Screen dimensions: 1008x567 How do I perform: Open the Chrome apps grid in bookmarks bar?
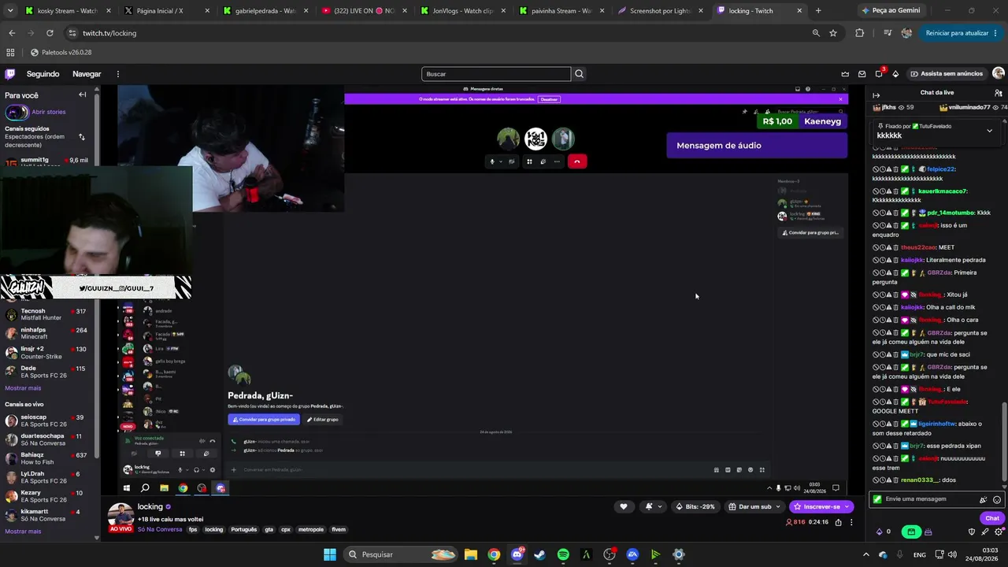tap(10, 52)
